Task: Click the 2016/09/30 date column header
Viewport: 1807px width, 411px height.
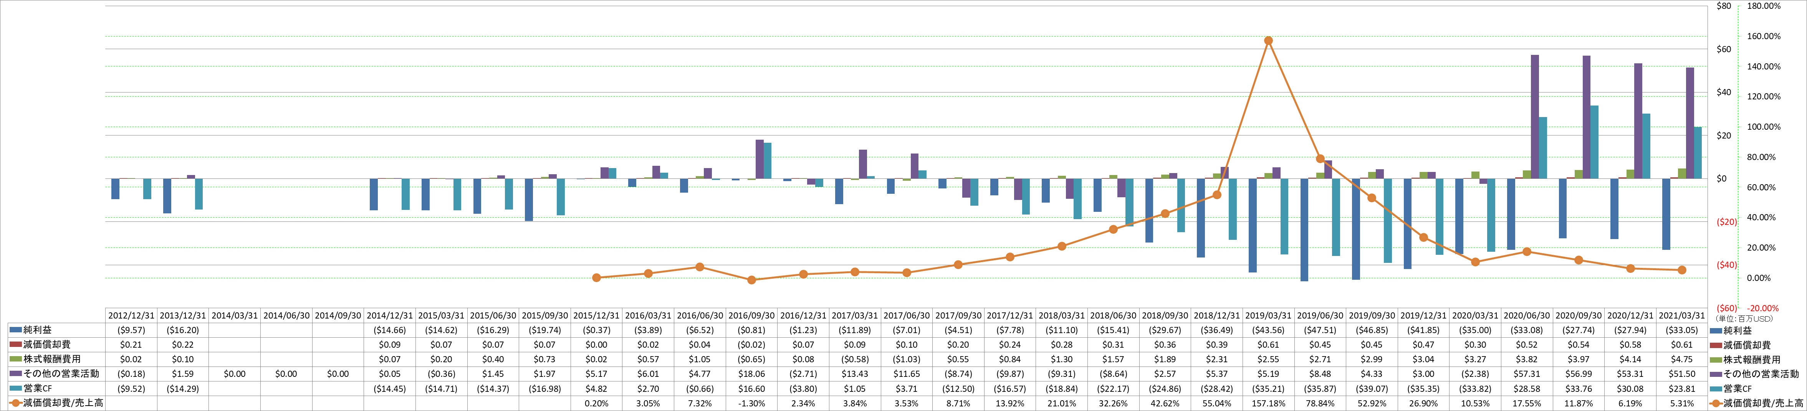Action: (752, 315)
